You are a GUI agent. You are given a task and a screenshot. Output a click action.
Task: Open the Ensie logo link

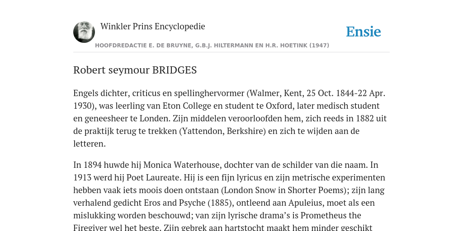coord(364,32)
